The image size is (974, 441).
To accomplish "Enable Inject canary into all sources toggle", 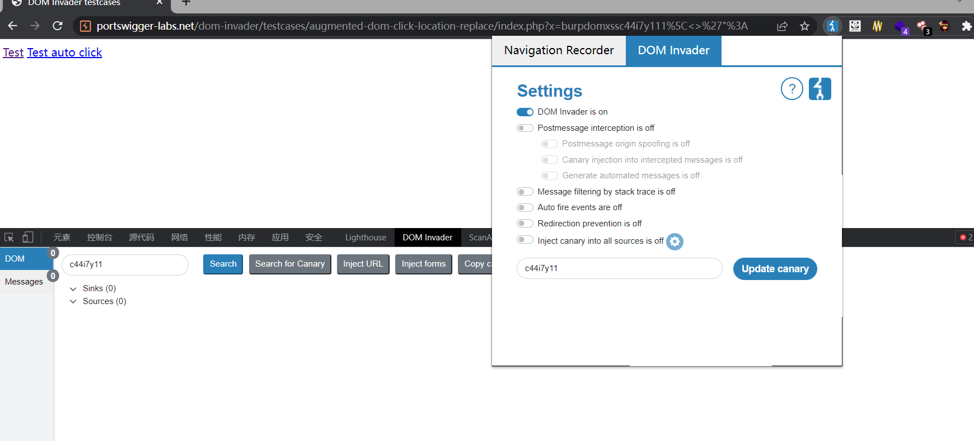I will coord(525,240).
